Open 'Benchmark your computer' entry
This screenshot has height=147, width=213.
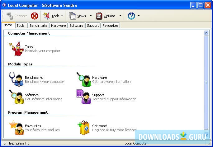pos(45,82)
